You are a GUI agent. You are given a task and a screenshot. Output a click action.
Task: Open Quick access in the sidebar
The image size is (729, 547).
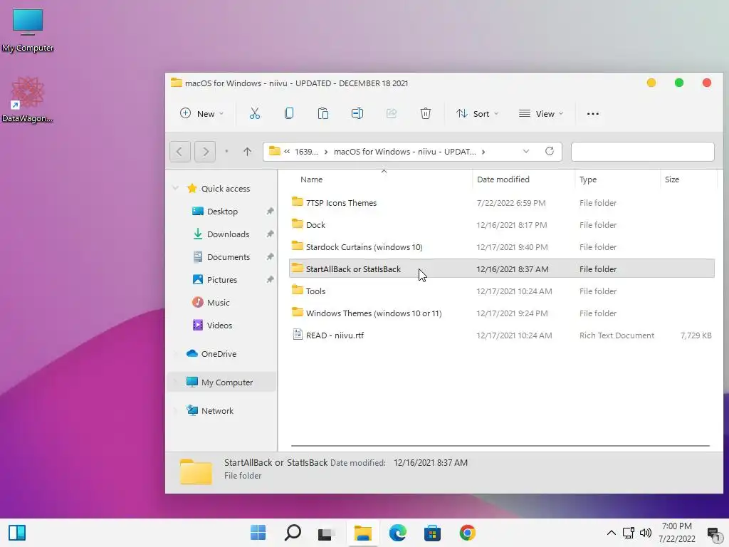point(226,188)
